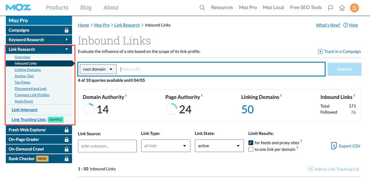Open the What's New? link
The height and width of the screenshot is (179, 370).
pos(328,25)
